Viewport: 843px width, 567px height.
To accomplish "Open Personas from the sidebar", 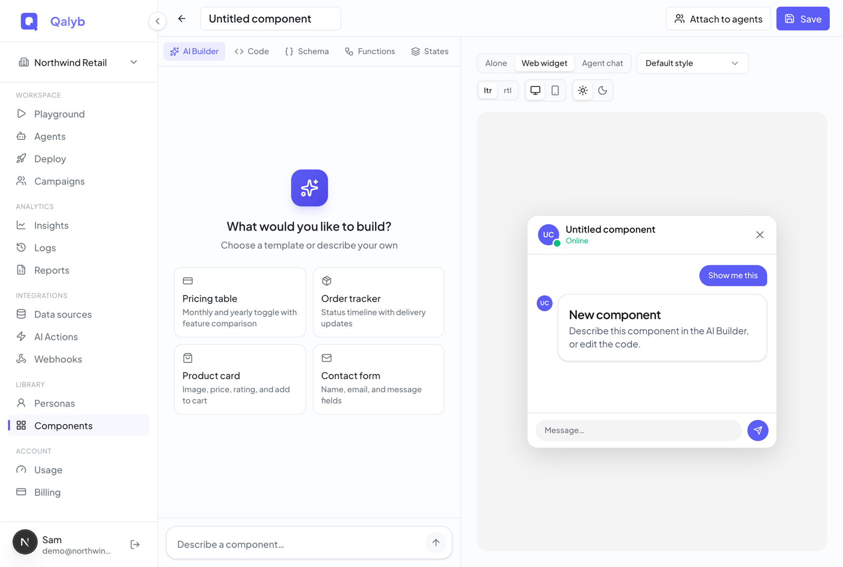I will click(79, 403).
